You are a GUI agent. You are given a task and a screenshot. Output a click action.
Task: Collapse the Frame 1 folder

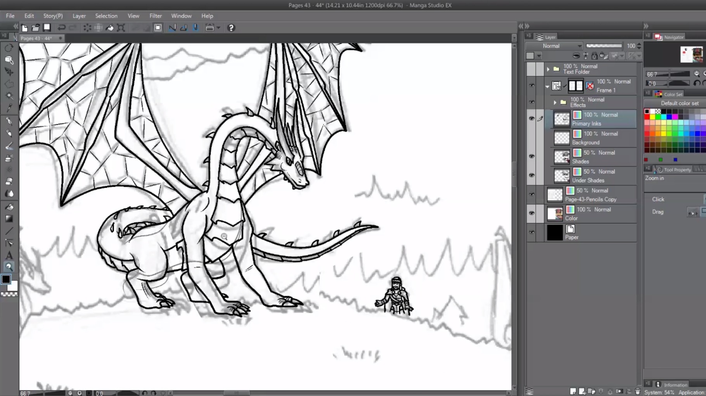[547, 86]
